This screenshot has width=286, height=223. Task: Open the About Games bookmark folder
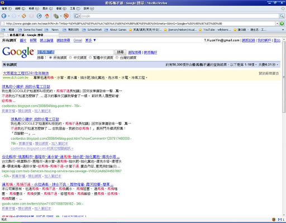[116, 30]
